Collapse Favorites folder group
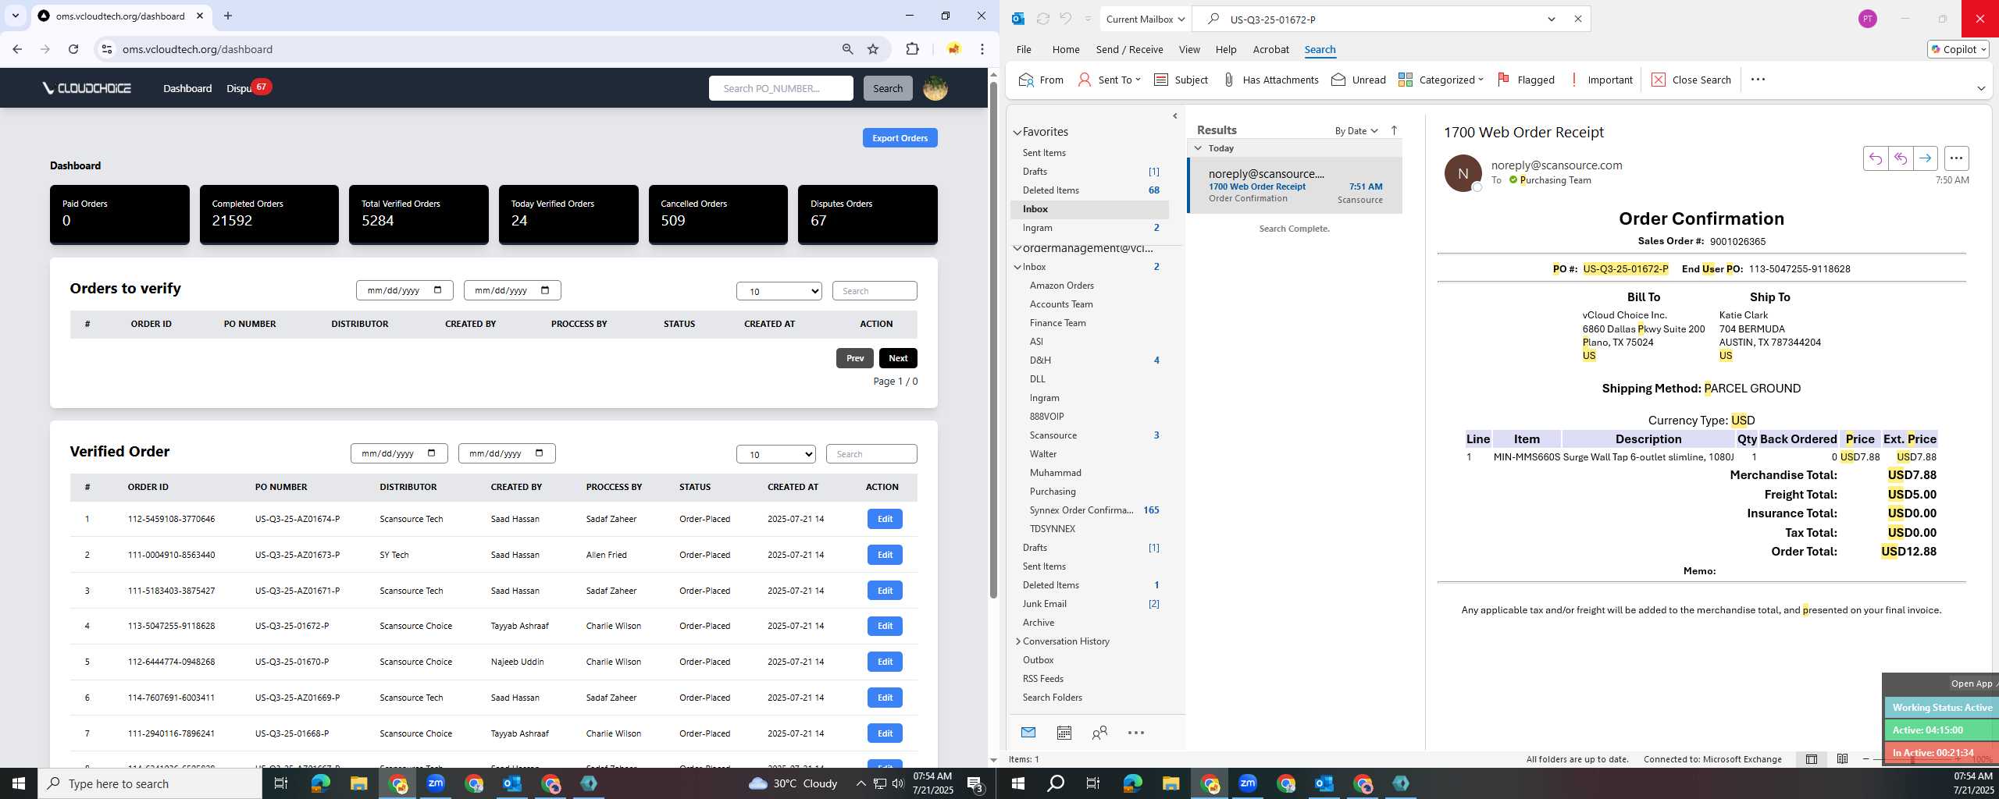 [1017, 133]
